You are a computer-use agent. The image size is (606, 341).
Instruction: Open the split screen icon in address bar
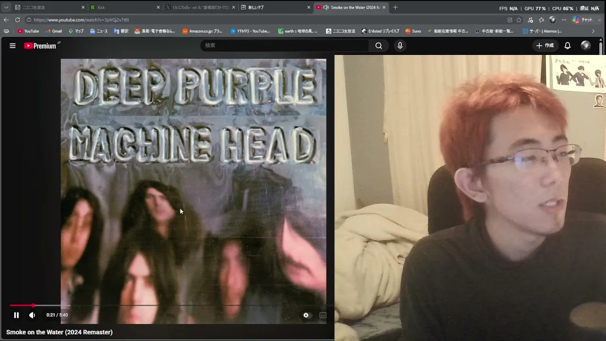pos(510,20)
